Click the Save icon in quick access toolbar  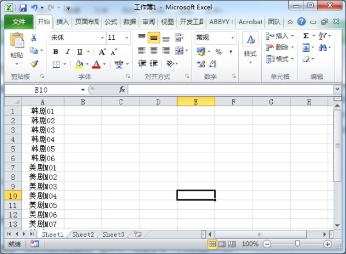pyautogui.click(x=23, y=8)
